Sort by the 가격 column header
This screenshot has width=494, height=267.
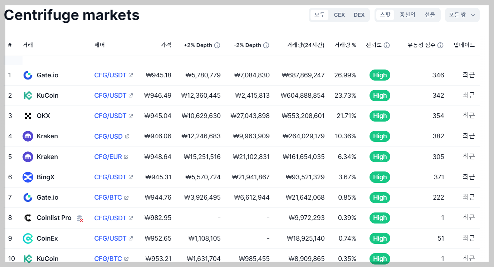pyautogui.click(x=166, y=45)
